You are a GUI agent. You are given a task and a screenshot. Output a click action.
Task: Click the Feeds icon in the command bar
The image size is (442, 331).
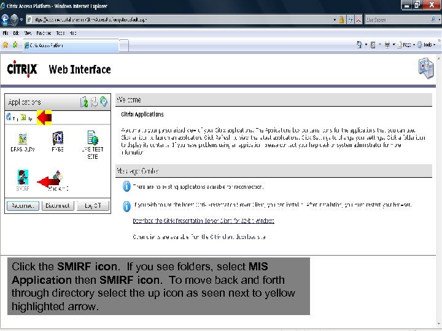(x=373, y=45)
